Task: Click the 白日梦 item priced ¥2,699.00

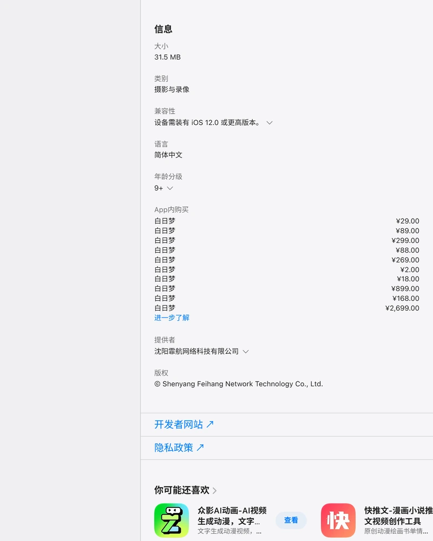Action: (165, 308)
